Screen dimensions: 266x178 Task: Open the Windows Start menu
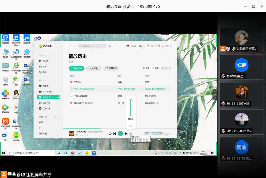4,153
